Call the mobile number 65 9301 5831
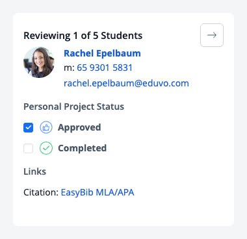This screenshot has width=247, height=239. tap(105, 68)
